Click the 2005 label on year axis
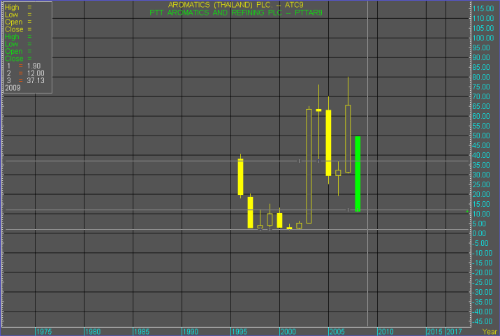This screenshot has width=500, height=336. point(337,332)
